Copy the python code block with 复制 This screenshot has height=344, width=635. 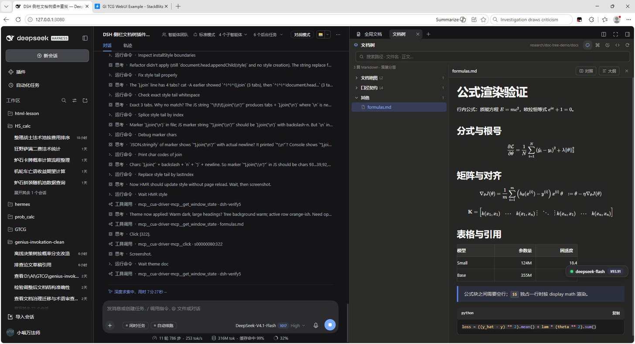click(x=615, y=313)
